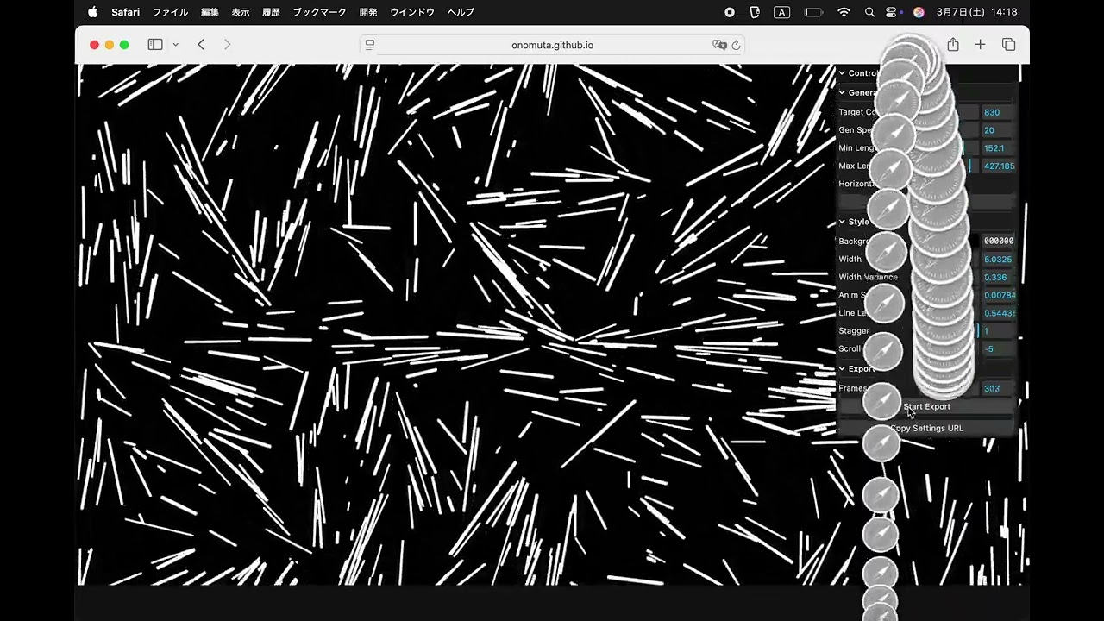
Task: Edit the Width value 6.0325
Action: point(998,259)
